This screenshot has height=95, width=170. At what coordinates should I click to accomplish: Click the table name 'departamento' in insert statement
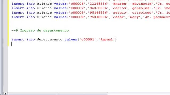50,40
